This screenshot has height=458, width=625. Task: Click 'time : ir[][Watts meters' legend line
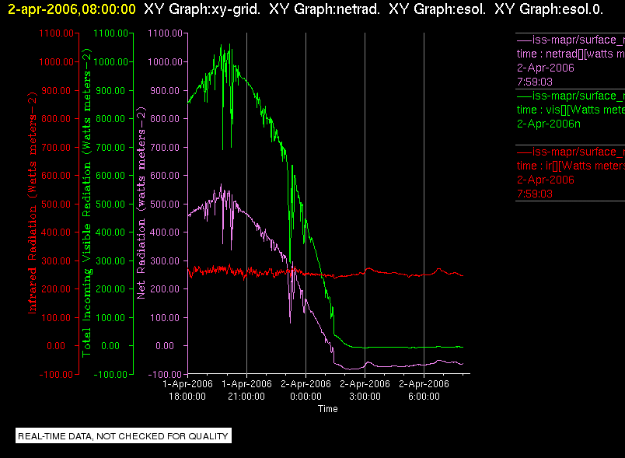coord(571,166)
